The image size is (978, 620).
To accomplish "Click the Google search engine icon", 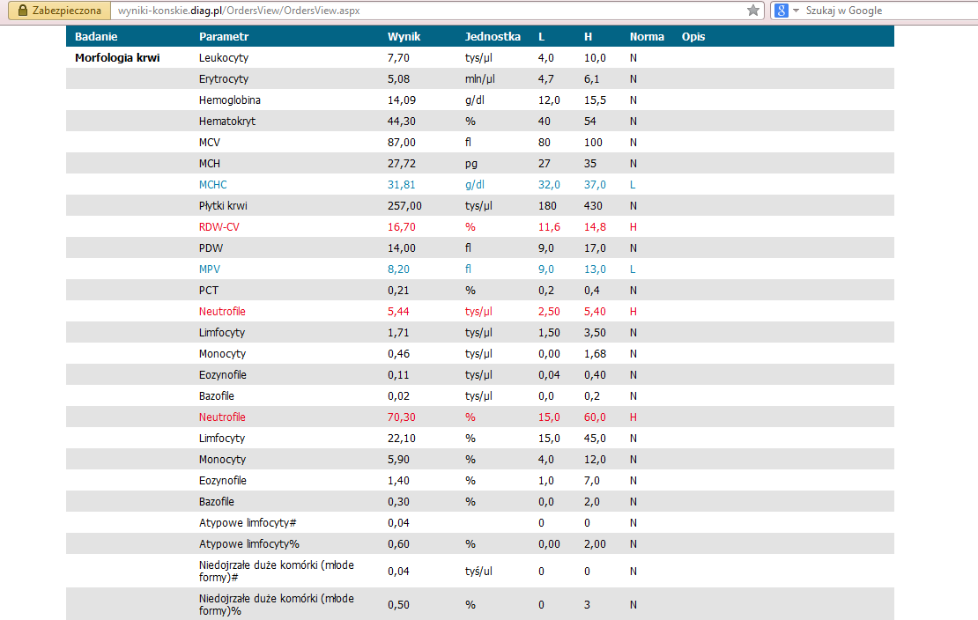I will (x=782, y=10).
